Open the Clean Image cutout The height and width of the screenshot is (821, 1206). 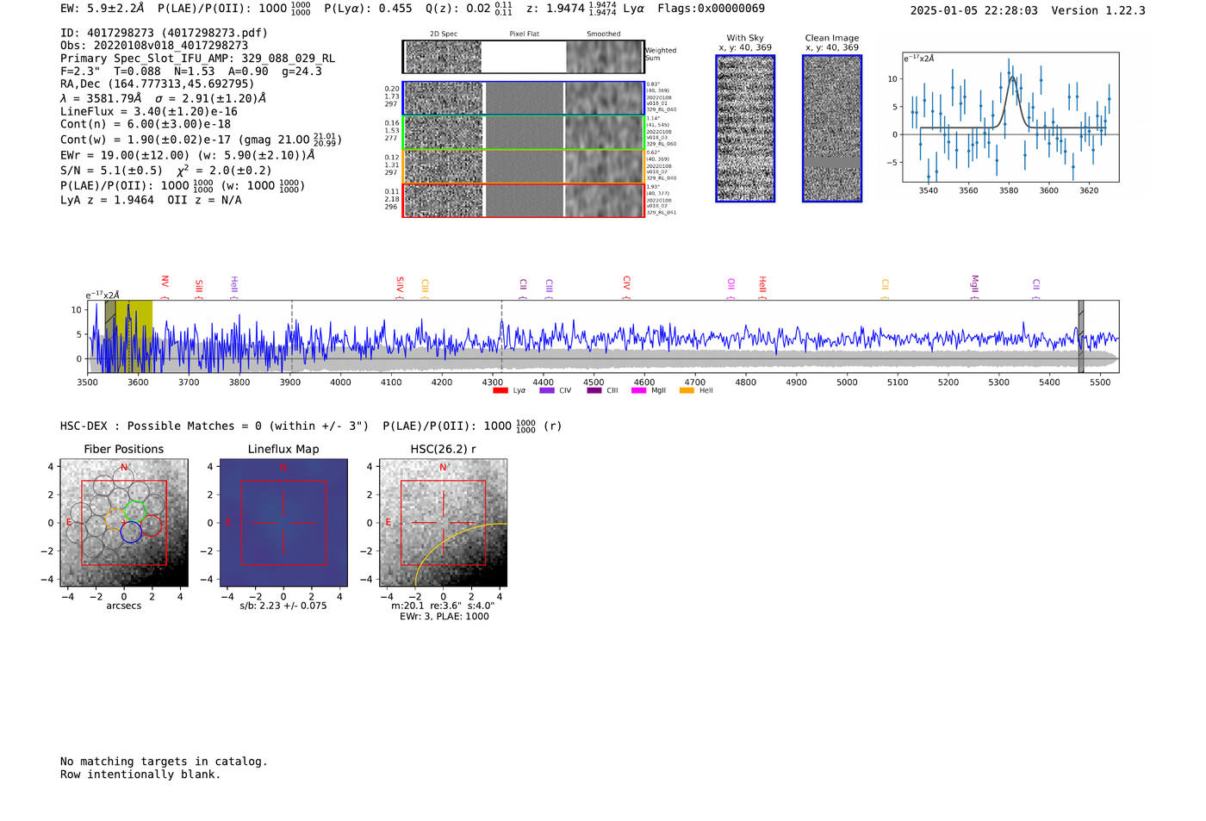click(831, 128)
